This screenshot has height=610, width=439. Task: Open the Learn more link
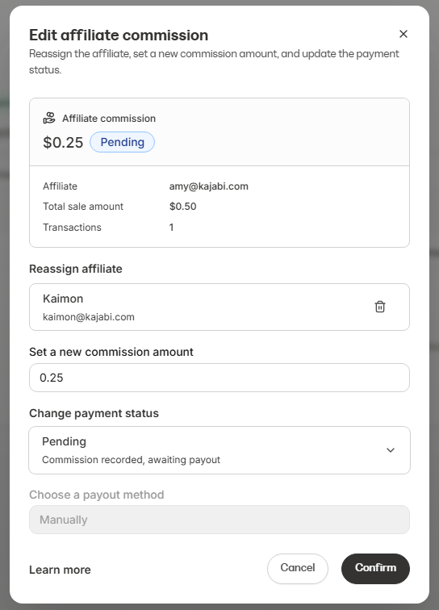pos(60,570)
